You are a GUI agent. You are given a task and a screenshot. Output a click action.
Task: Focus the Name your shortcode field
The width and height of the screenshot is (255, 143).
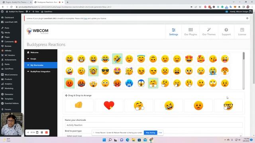tap(154, 125)
